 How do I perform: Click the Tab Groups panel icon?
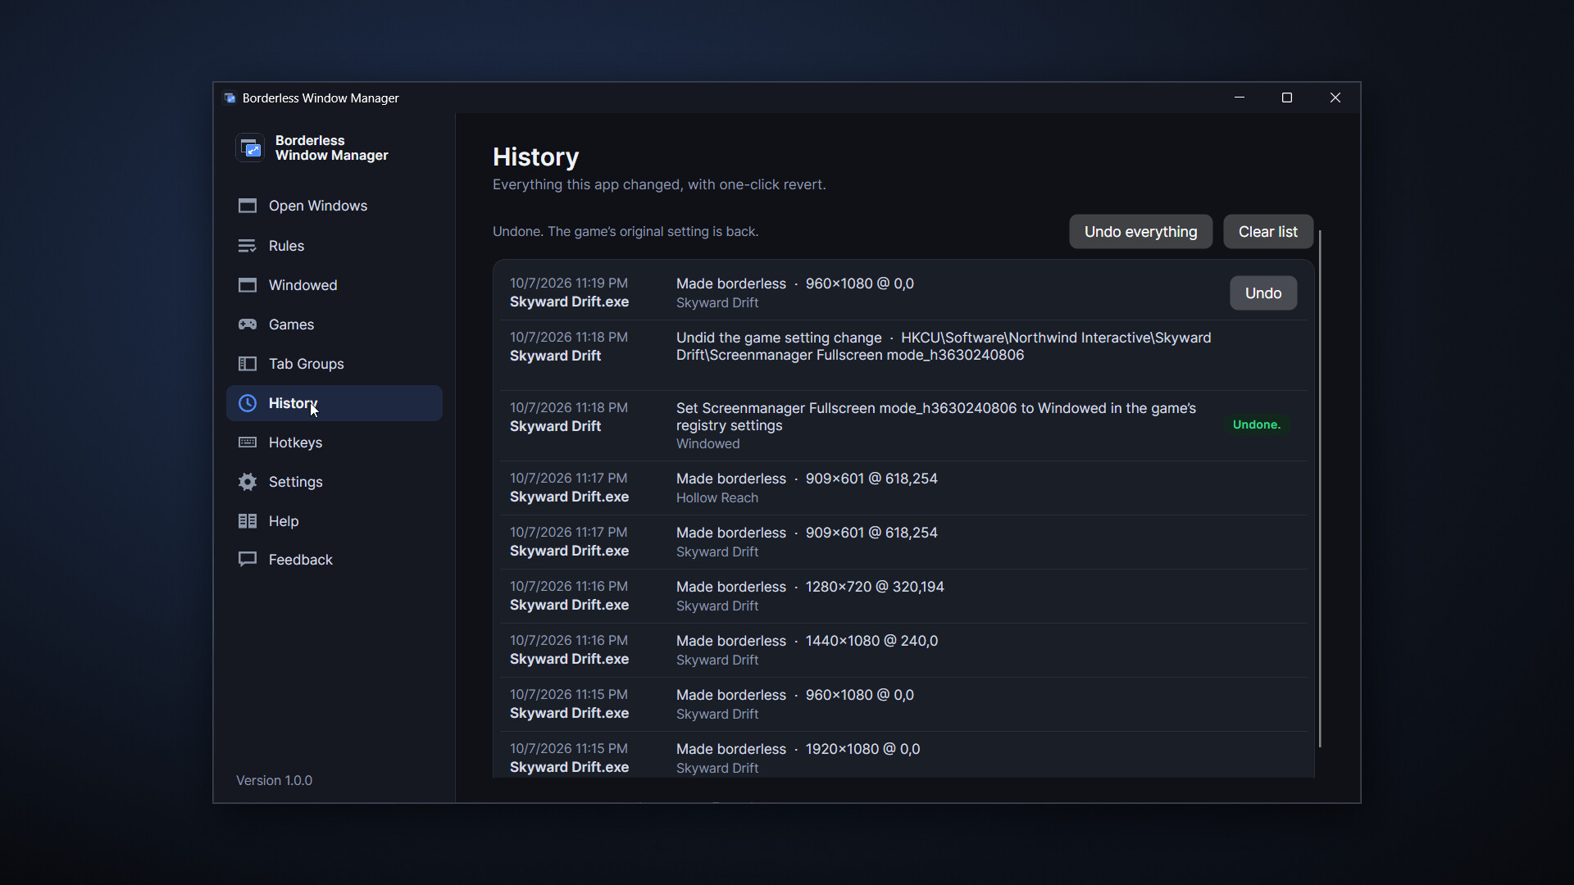pyautogui.click(x=248, y=364)
